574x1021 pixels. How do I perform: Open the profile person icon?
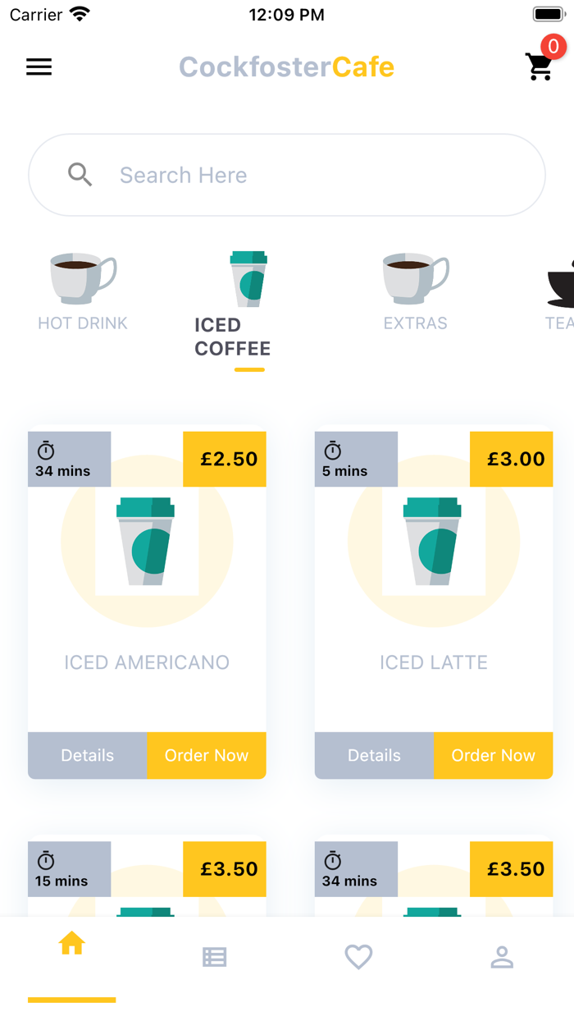(x=502, y=957)
